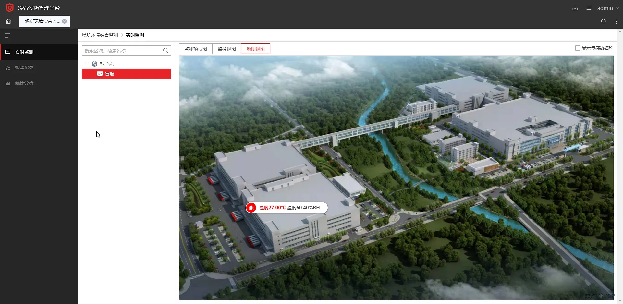
Task: Open the 实时监测 panel in sidebar
Action: (24, 52)
